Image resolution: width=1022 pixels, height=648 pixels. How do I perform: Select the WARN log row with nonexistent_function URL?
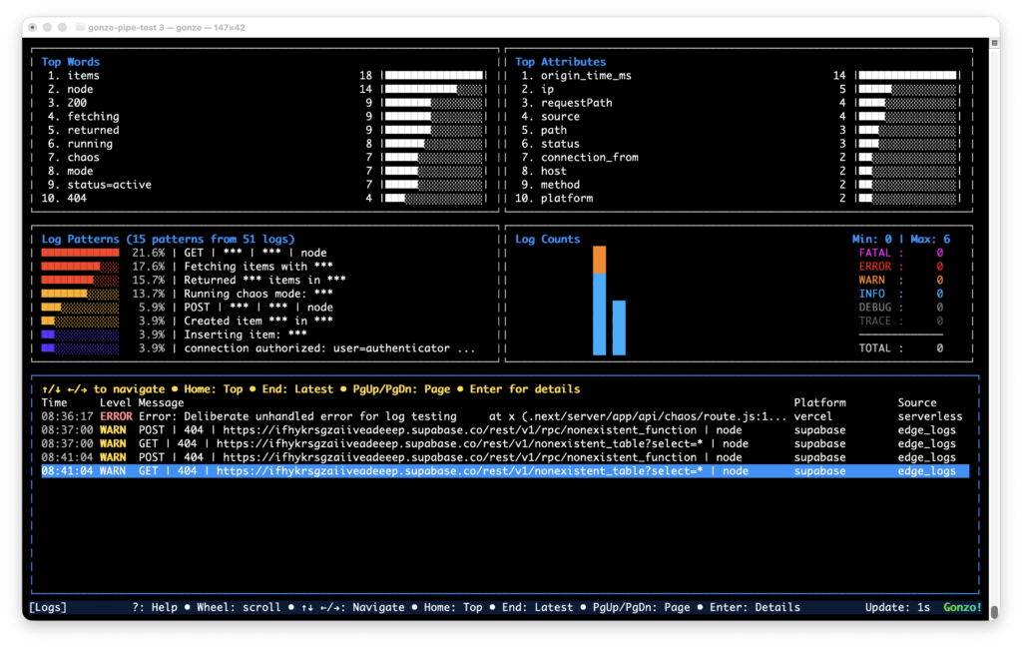pyautogui.click(x=399, y=429)
